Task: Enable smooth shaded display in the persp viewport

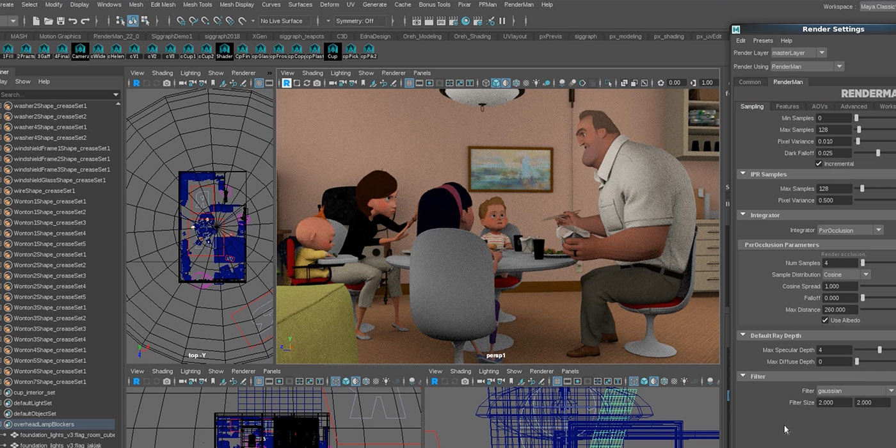Action: [496, 82]
